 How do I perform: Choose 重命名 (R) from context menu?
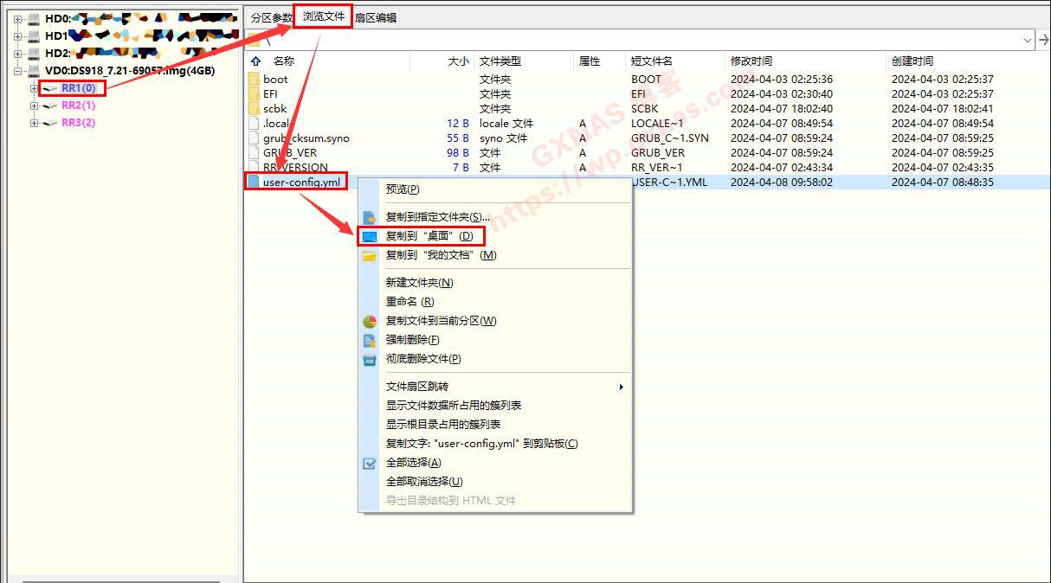409,302
